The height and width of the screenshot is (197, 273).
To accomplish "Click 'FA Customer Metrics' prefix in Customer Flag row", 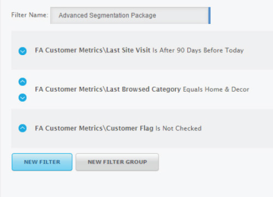I will (69, 128).
